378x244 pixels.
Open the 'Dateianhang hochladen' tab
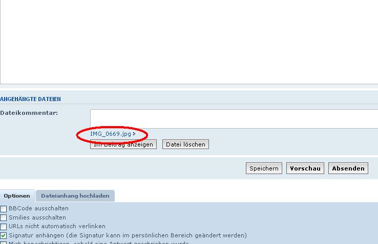click(75, 196)
